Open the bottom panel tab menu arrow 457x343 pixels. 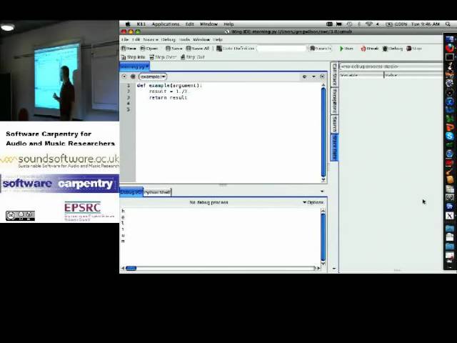(322, 192)
